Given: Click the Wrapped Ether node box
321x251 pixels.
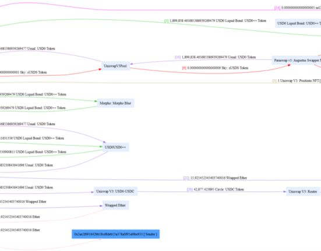Looking at the screenshot, I should (115, 205).
